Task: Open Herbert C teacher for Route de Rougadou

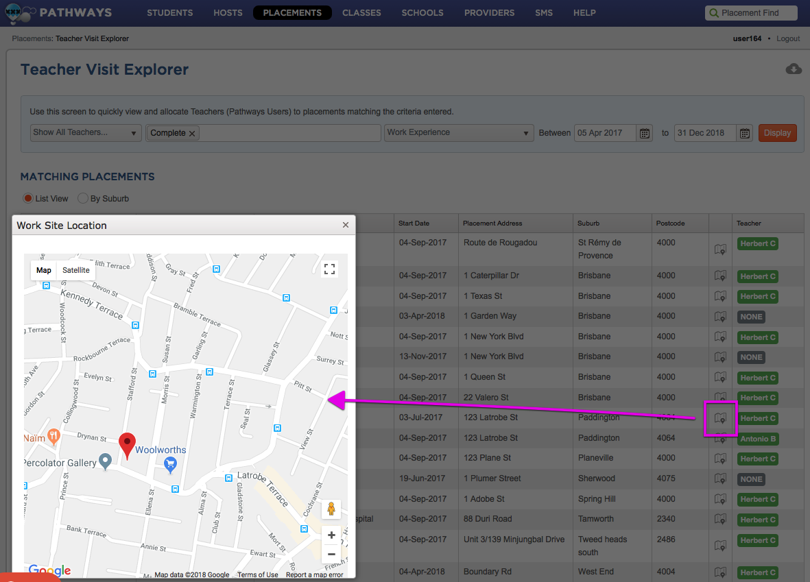Action: point(757,244)
